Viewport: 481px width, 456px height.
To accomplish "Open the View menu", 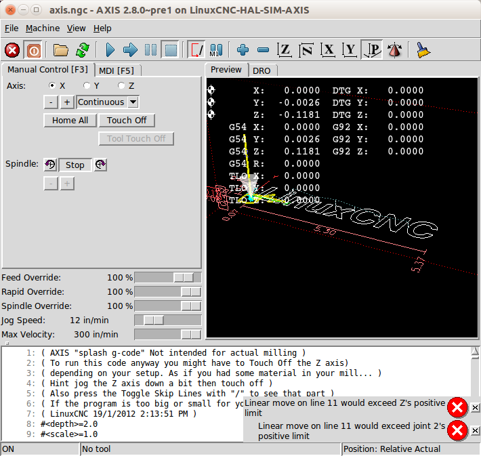I will (76, 28).
